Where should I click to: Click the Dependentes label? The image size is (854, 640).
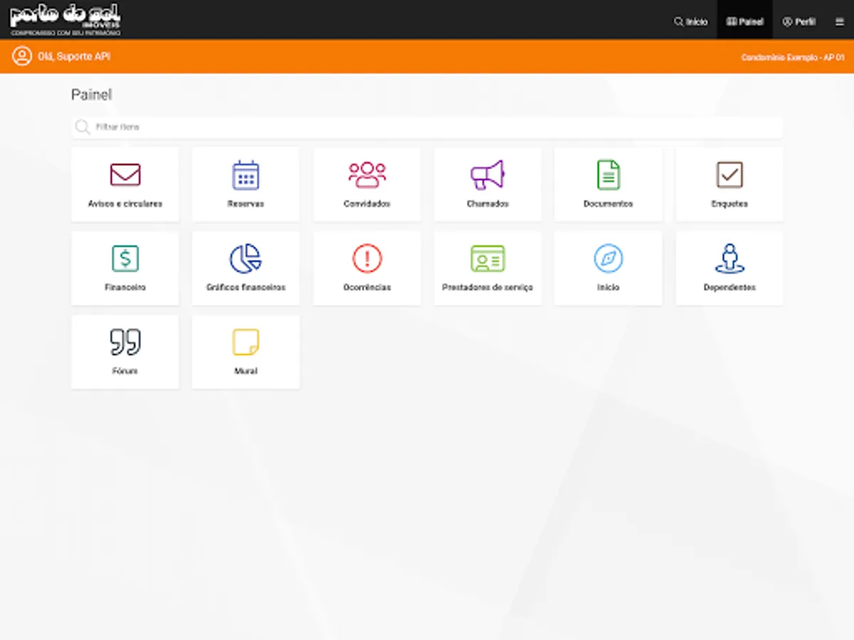coord(729,287)
